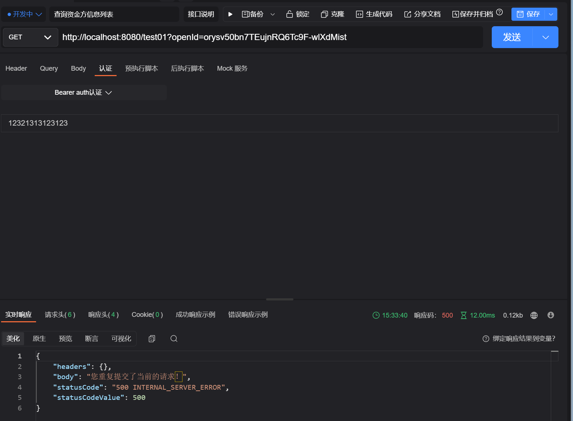Click the request URL input field
This screenshot has width=573, height=421.
click(x=271, y=37)
